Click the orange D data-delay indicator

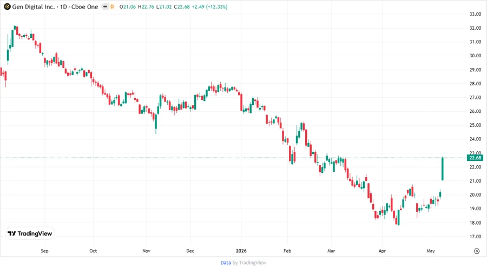[112, 6]
